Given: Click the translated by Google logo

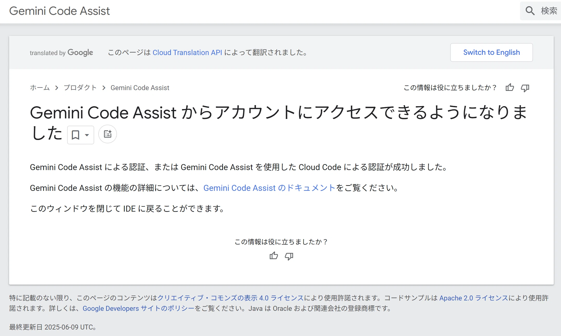Looking at the screenshot, I should [61, 52].
